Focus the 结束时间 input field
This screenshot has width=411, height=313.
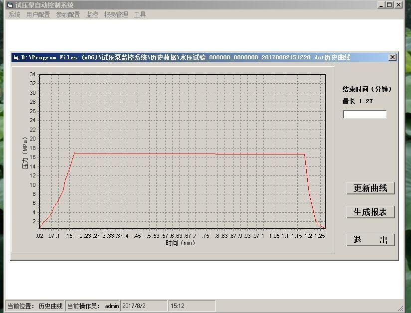[x=364, y=115]
